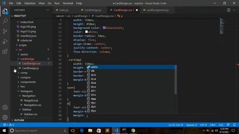The height and width of the screenshot is (134, 239).
Task: Show hidden system tray icons
Action: click(x=204, y=131)
